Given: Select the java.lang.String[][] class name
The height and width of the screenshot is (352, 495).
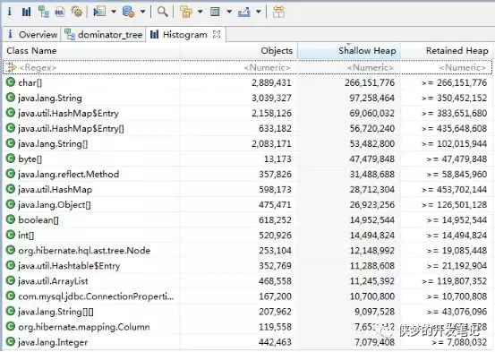Looking at the screenshot, I should pos(55,312).
